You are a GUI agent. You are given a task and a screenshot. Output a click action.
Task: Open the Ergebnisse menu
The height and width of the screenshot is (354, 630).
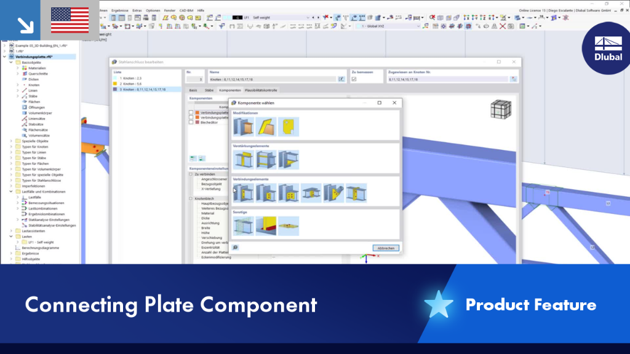[x=120, y=10]
